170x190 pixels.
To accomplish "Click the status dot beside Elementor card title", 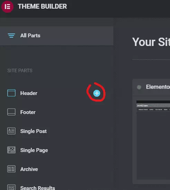I will [139, 87].
